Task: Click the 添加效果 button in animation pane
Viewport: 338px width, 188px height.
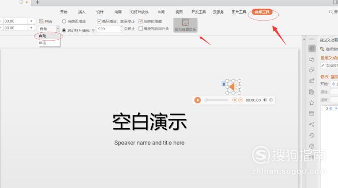Action: [x=329, y=66]
